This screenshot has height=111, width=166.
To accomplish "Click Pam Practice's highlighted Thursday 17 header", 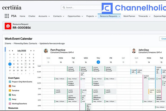I will click(x=98, y=62).
